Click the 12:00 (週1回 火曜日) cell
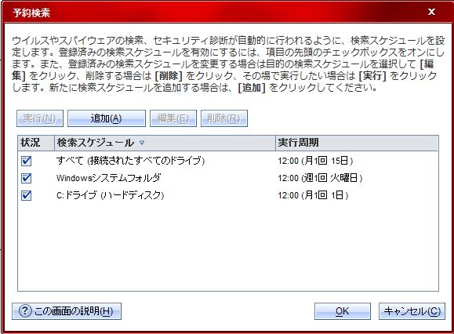The image size is (454, 334). [320, 178]
